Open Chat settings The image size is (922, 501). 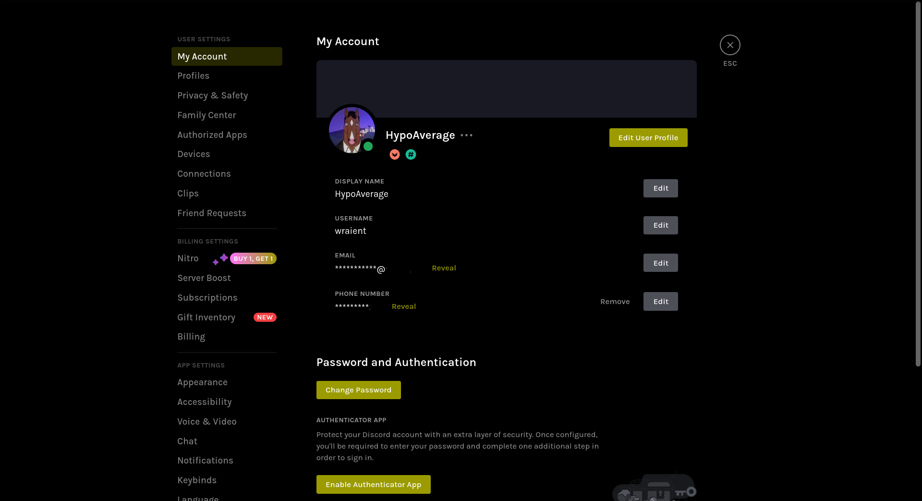pyautogui.click(x=227, y=441)
